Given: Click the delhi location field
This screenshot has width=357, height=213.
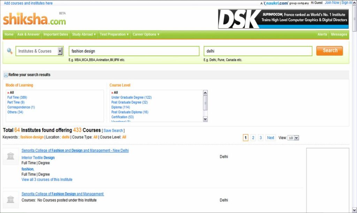Looking at the screenshot, I should (x=258, y=51).
